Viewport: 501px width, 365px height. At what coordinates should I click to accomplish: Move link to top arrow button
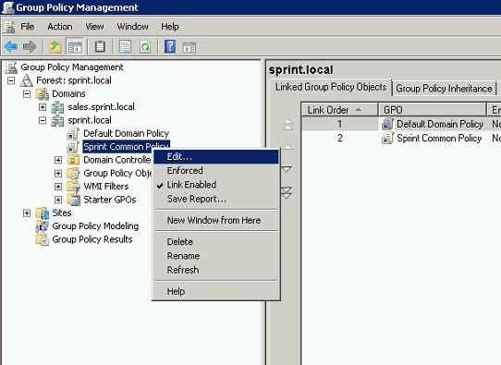pyautogui.click(x=287, y=124)
